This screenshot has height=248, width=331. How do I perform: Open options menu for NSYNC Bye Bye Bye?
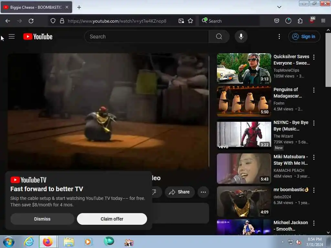[314, 123]
